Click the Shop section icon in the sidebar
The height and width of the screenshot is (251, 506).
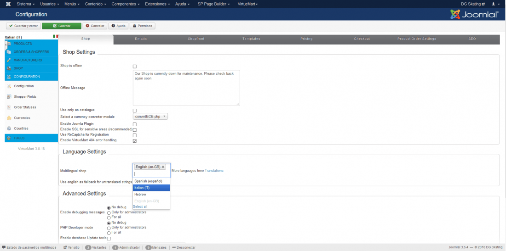(9, 68)
